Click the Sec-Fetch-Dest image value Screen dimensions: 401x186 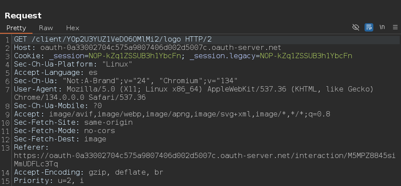coord(95,139)
